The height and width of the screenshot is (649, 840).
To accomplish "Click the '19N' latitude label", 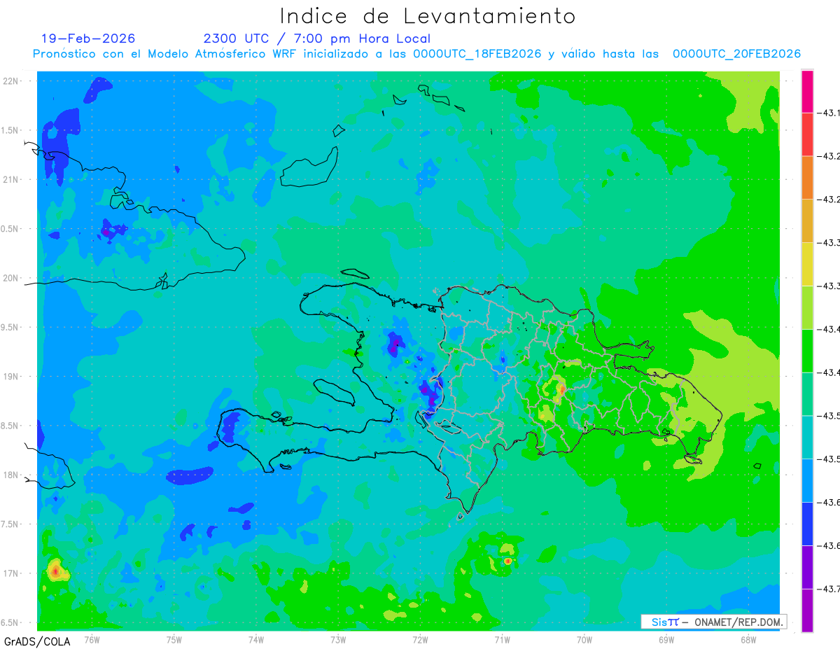I will pyautogui.click(x=12, y=377).
